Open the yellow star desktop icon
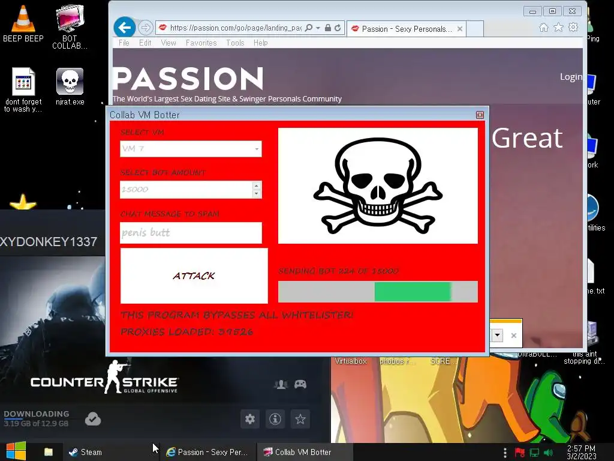The width and height of the screenshot is (614, 461). tap(23, 202)
